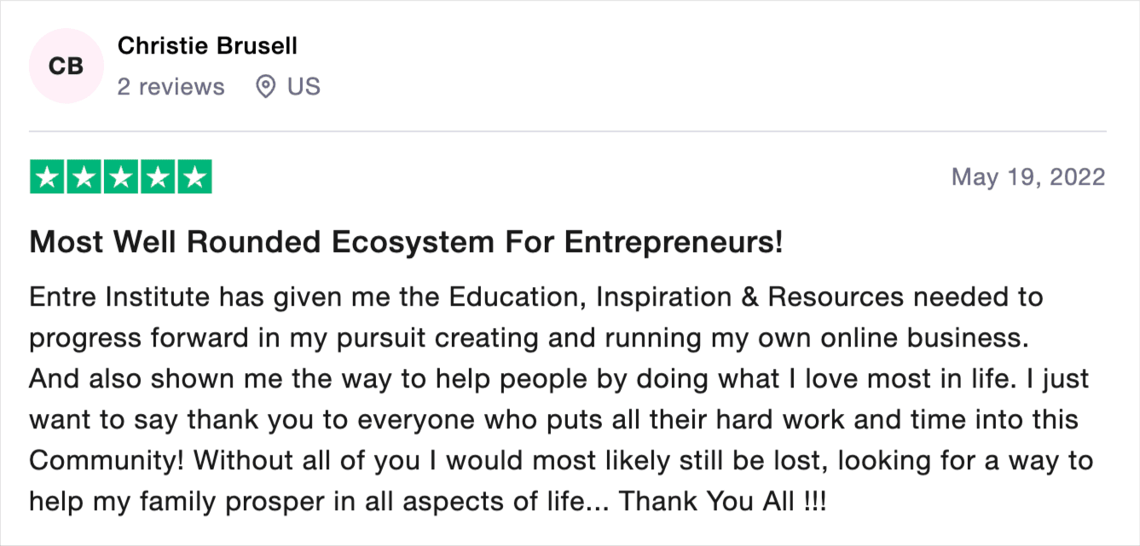Click the fifth green rating star
The height and width of the screenshot is (546, 1140).
(194, 177)
